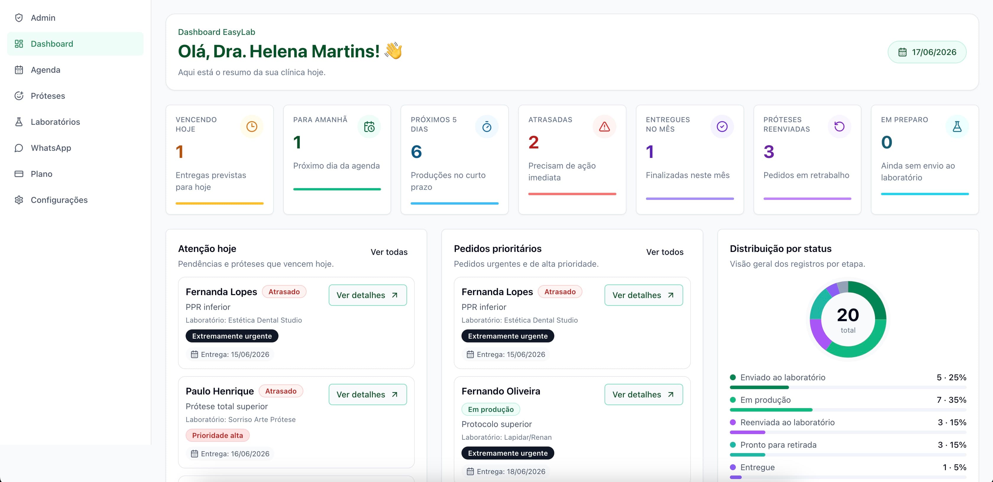
Task: Click Em produção badge under Fernando Oliveira
Action: coord(491,409)
